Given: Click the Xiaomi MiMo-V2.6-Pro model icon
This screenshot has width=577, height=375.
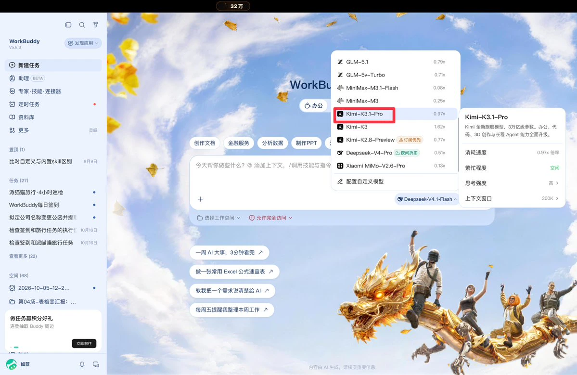Looking at the screenshot, I should [x=340, y=166].
